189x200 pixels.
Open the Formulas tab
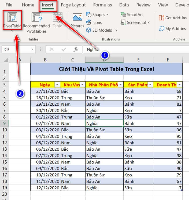point(102,5)
